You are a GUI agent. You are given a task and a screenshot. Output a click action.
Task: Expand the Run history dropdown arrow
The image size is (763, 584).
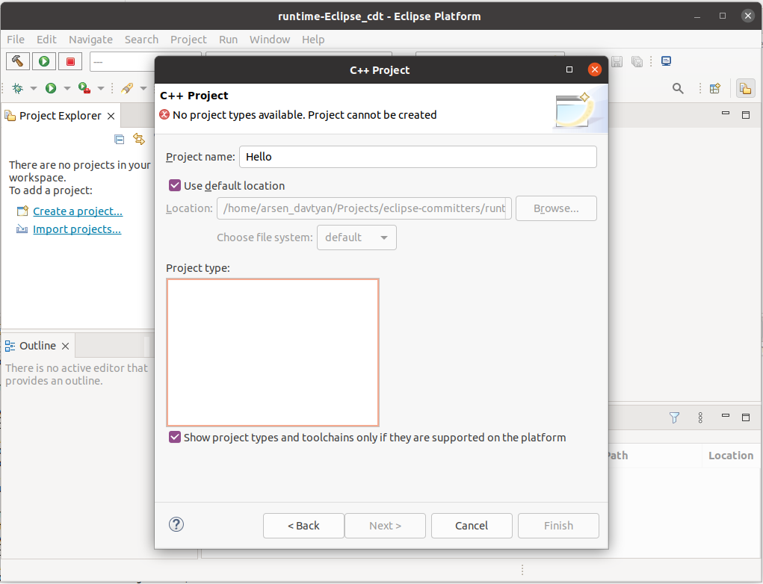coord(67,88)
